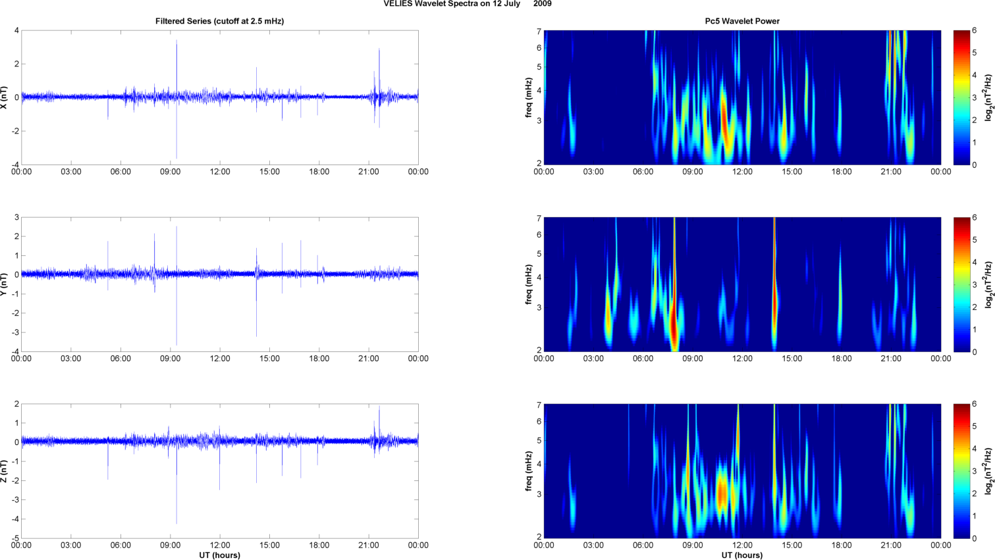995x560 pixels.
Task: Click the bottom wavelet power spectrogram
Action: tap(742, 471)
